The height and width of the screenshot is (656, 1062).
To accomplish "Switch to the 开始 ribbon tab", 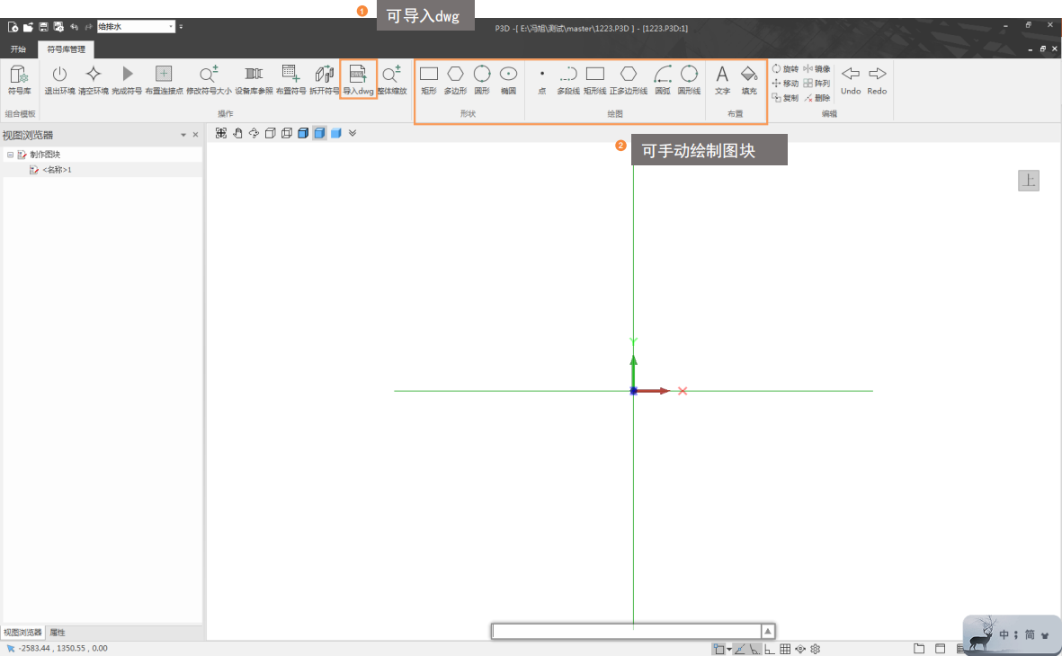I will click(18, 49).
